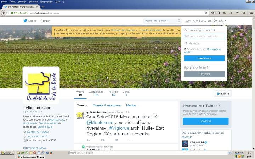Open the Photos et vidéos link
The width and height of the screenshot is (255, 159).
(x=36, y=148)
